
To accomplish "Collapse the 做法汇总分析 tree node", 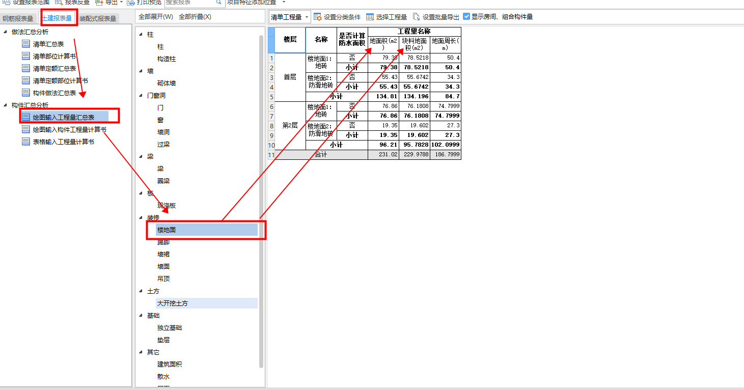I will pos(6,32).
